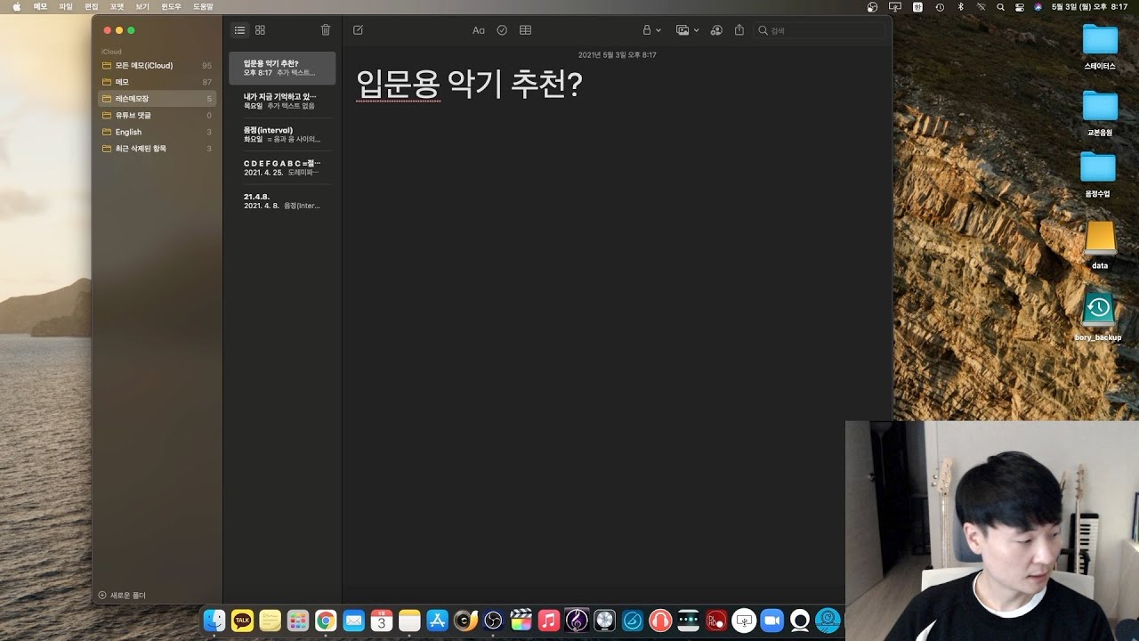Open Music app from the dock
The image size is (1139, 641).
549,621
